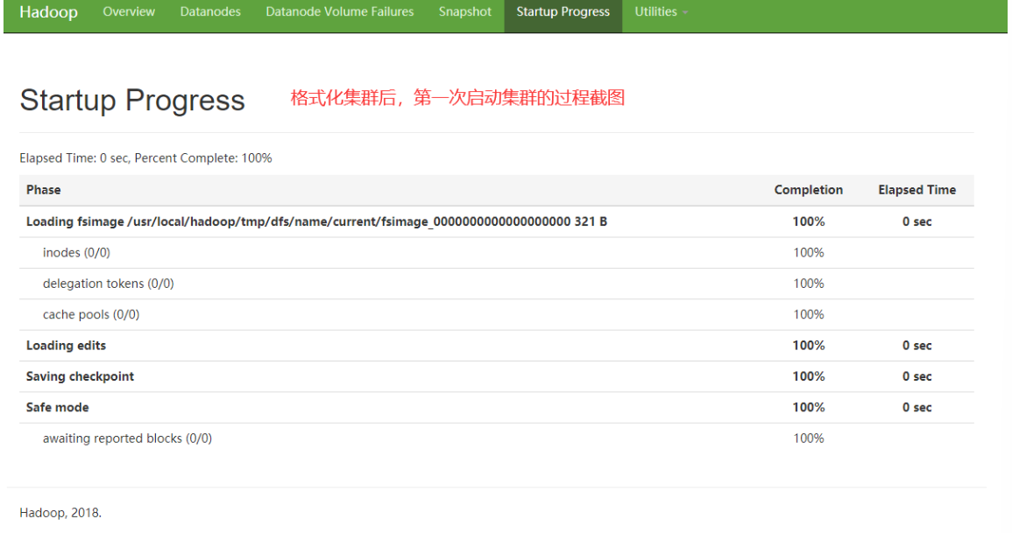Click the red Chinese annotation text
The height and width of the screenshot is (533, 1012).
click(457, 98)
